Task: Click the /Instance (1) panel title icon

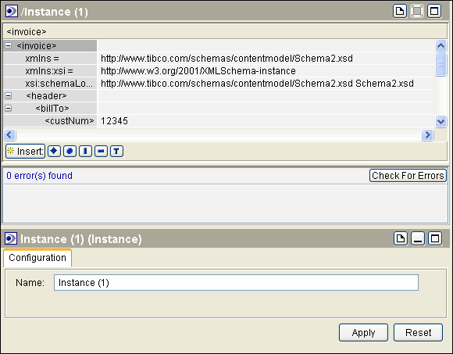Action: pyautogui.click(x=12, y=12)
